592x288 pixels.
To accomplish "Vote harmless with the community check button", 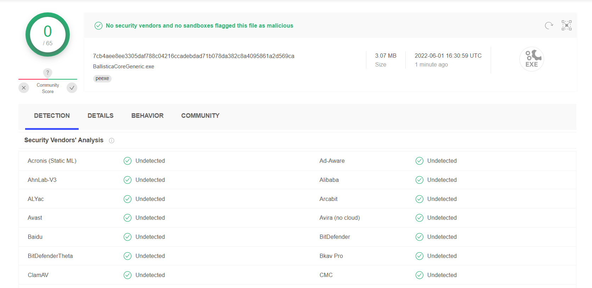I will click(x=72, y=88).
